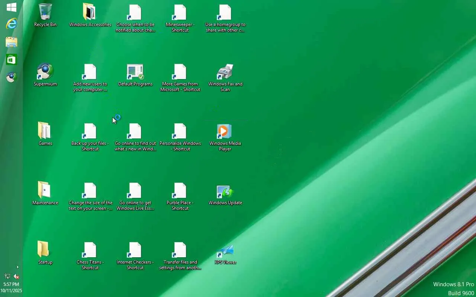476x297 pixels.
Task: Select the 'Choose when to be notified' shortcut
Action: [x=135, y=18]
